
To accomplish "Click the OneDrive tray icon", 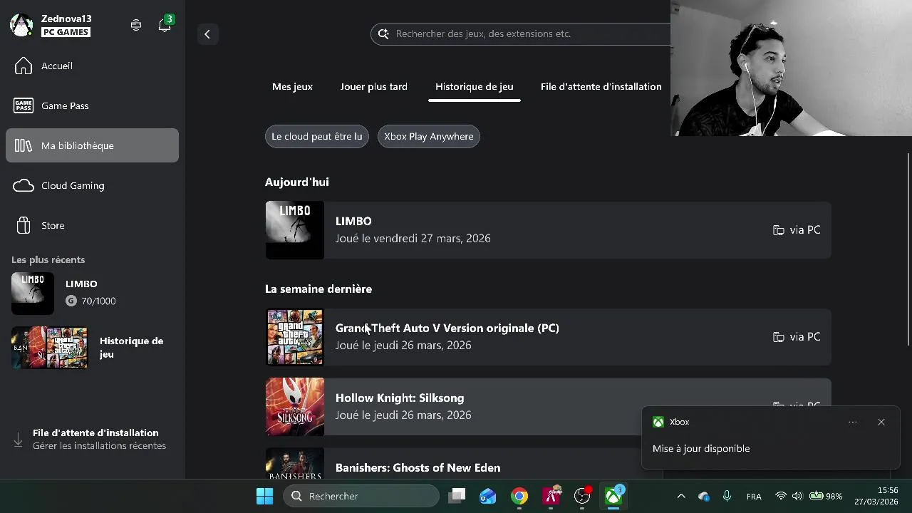I will pyautogui.click(x=704, y=496).
